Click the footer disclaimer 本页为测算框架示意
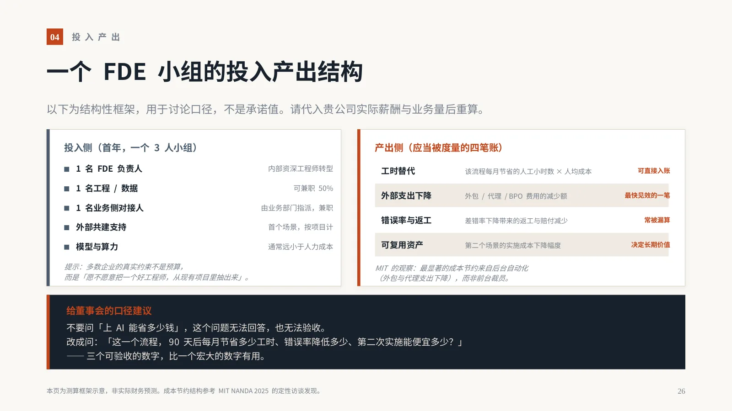 point(185,391)
